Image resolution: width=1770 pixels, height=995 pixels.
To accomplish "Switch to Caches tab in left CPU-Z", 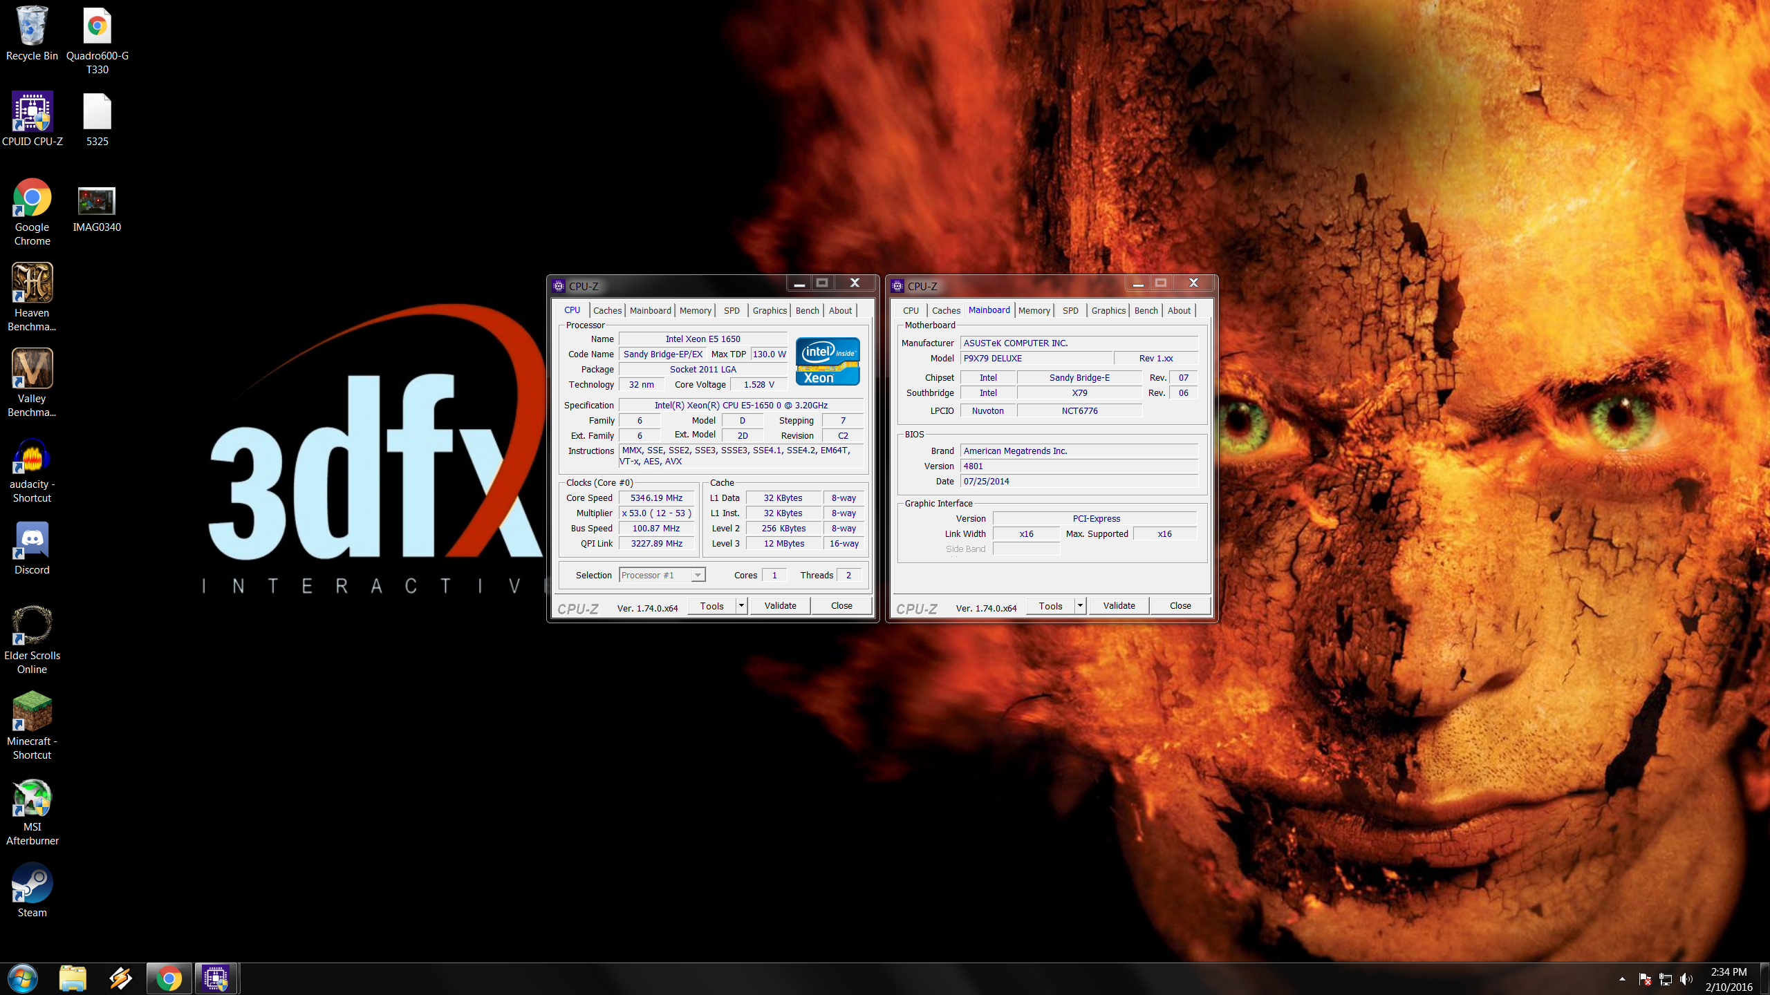I will coord(607,310).
